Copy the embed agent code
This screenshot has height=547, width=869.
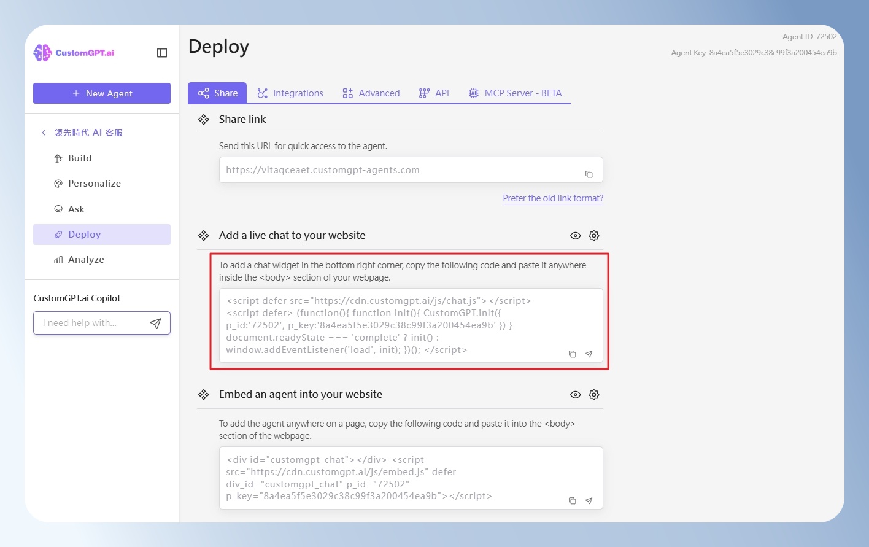point(572,501)
